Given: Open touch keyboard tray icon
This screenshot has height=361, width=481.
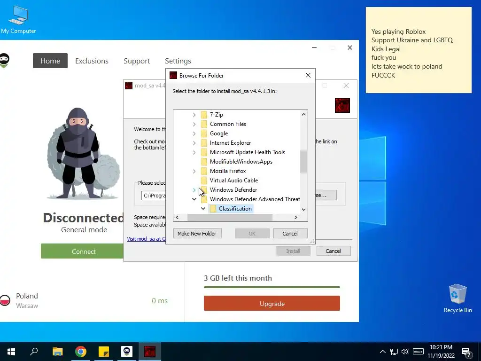Looking at the screenshot, I should pyautogui.click(x=418, y=352).
